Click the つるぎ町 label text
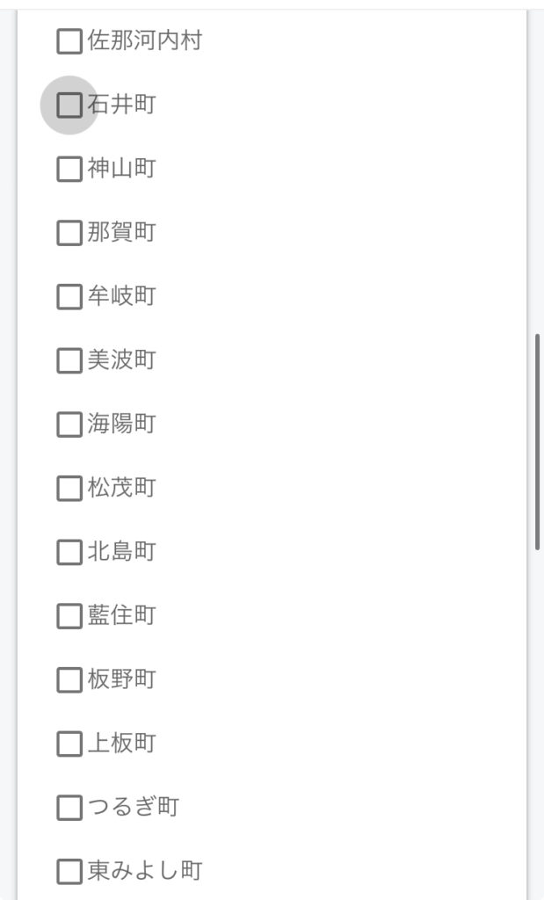 coord(133,808)
